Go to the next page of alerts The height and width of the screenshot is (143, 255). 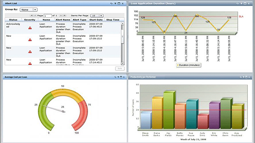pos(61,16)
